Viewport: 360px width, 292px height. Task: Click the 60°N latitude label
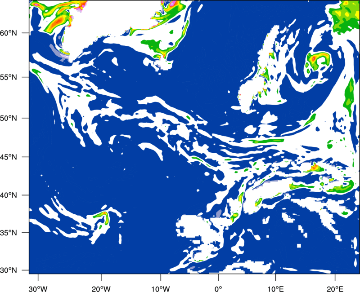(x=9, y=33)
